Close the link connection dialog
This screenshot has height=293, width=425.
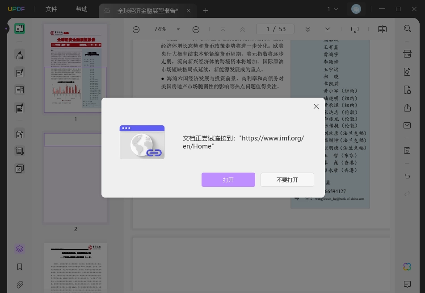[x=316, y=106]
